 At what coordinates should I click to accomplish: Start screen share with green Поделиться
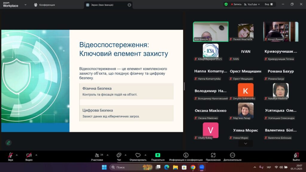(158, 156)
